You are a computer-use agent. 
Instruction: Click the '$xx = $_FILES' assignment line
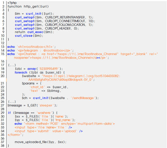coord(41,116)
